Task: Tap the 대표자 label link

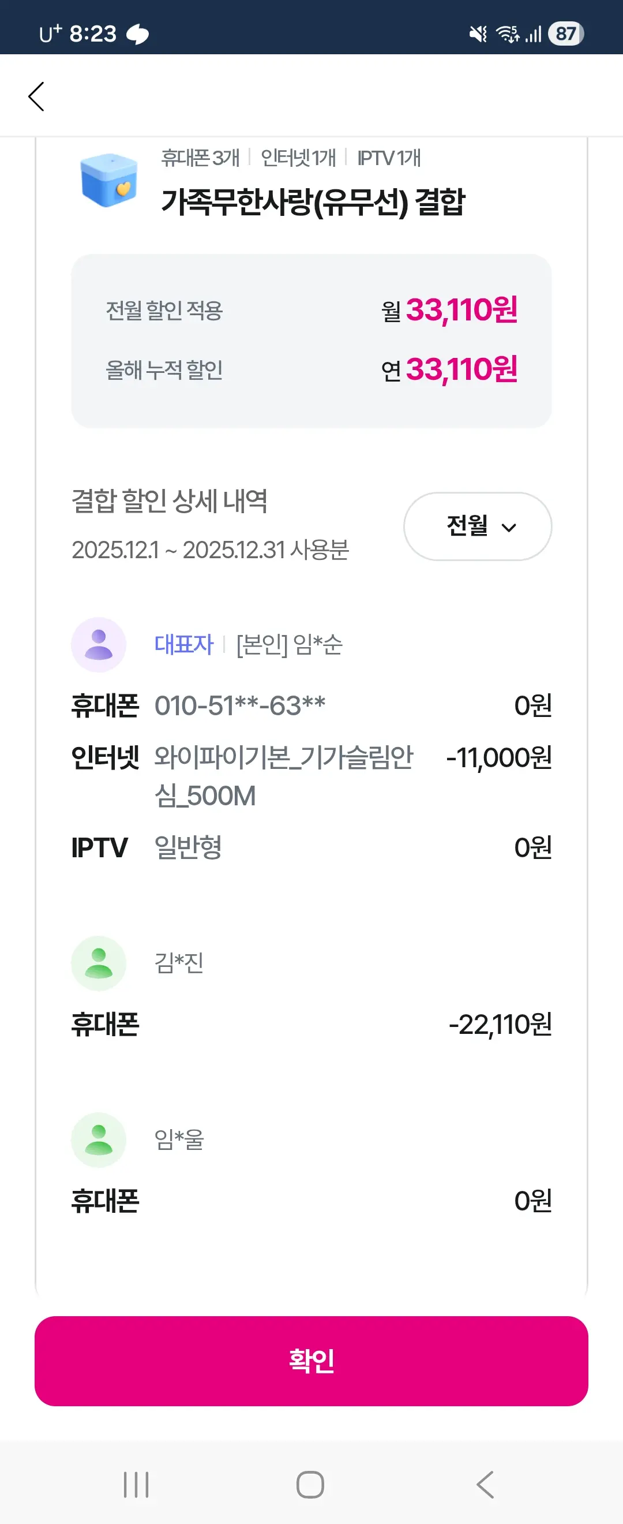Action: tap(184, 644)
